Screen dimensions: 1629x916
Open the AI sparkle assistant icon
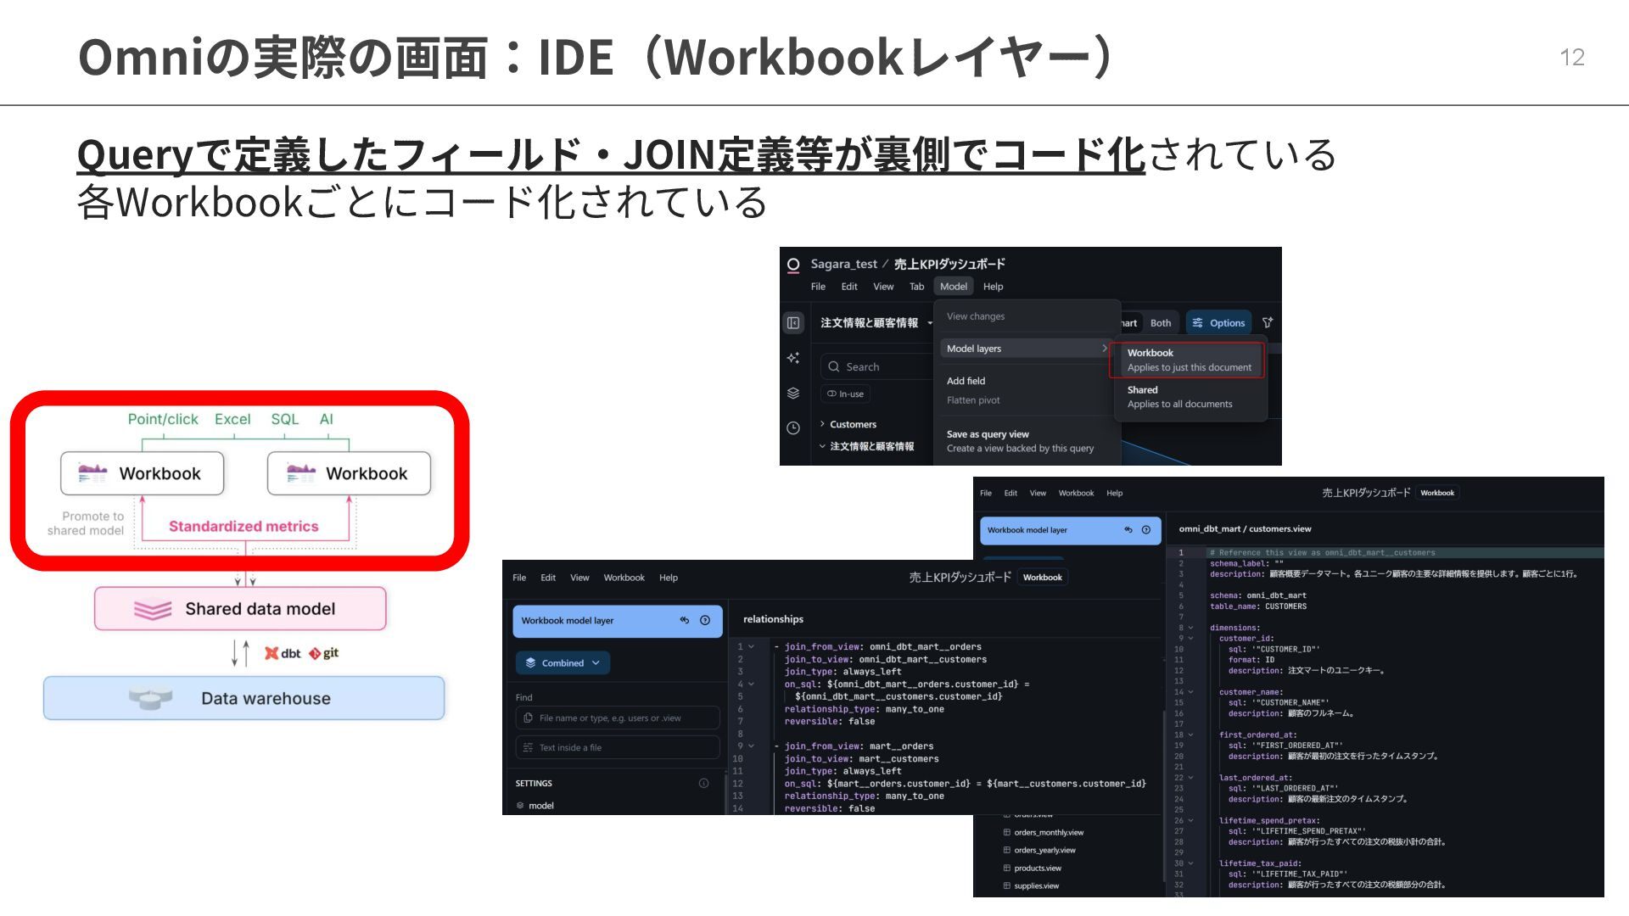(x=793, y=358)
